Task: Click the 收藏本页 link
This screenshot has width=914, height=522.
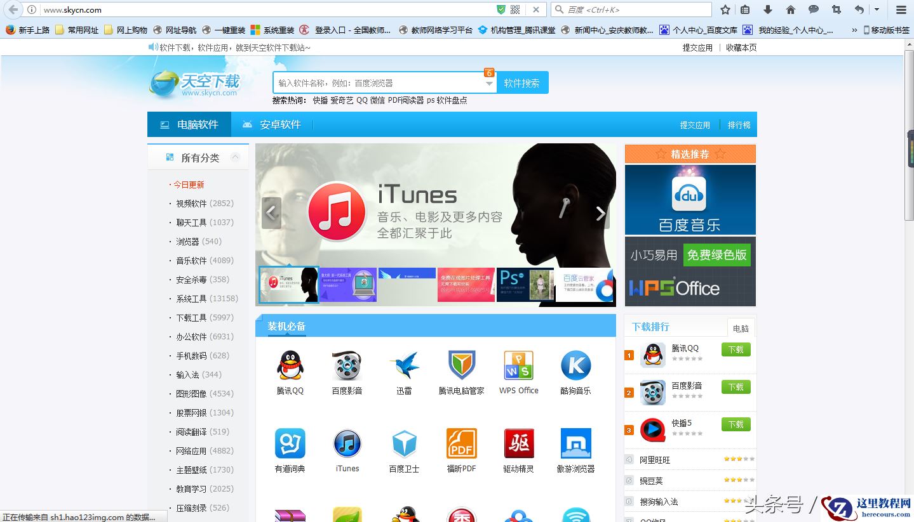Action: [x=741, y=48]
